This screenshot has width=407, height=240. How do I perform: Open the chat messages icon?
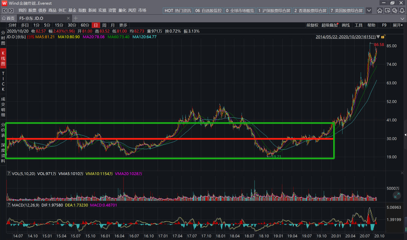(395, 11)
